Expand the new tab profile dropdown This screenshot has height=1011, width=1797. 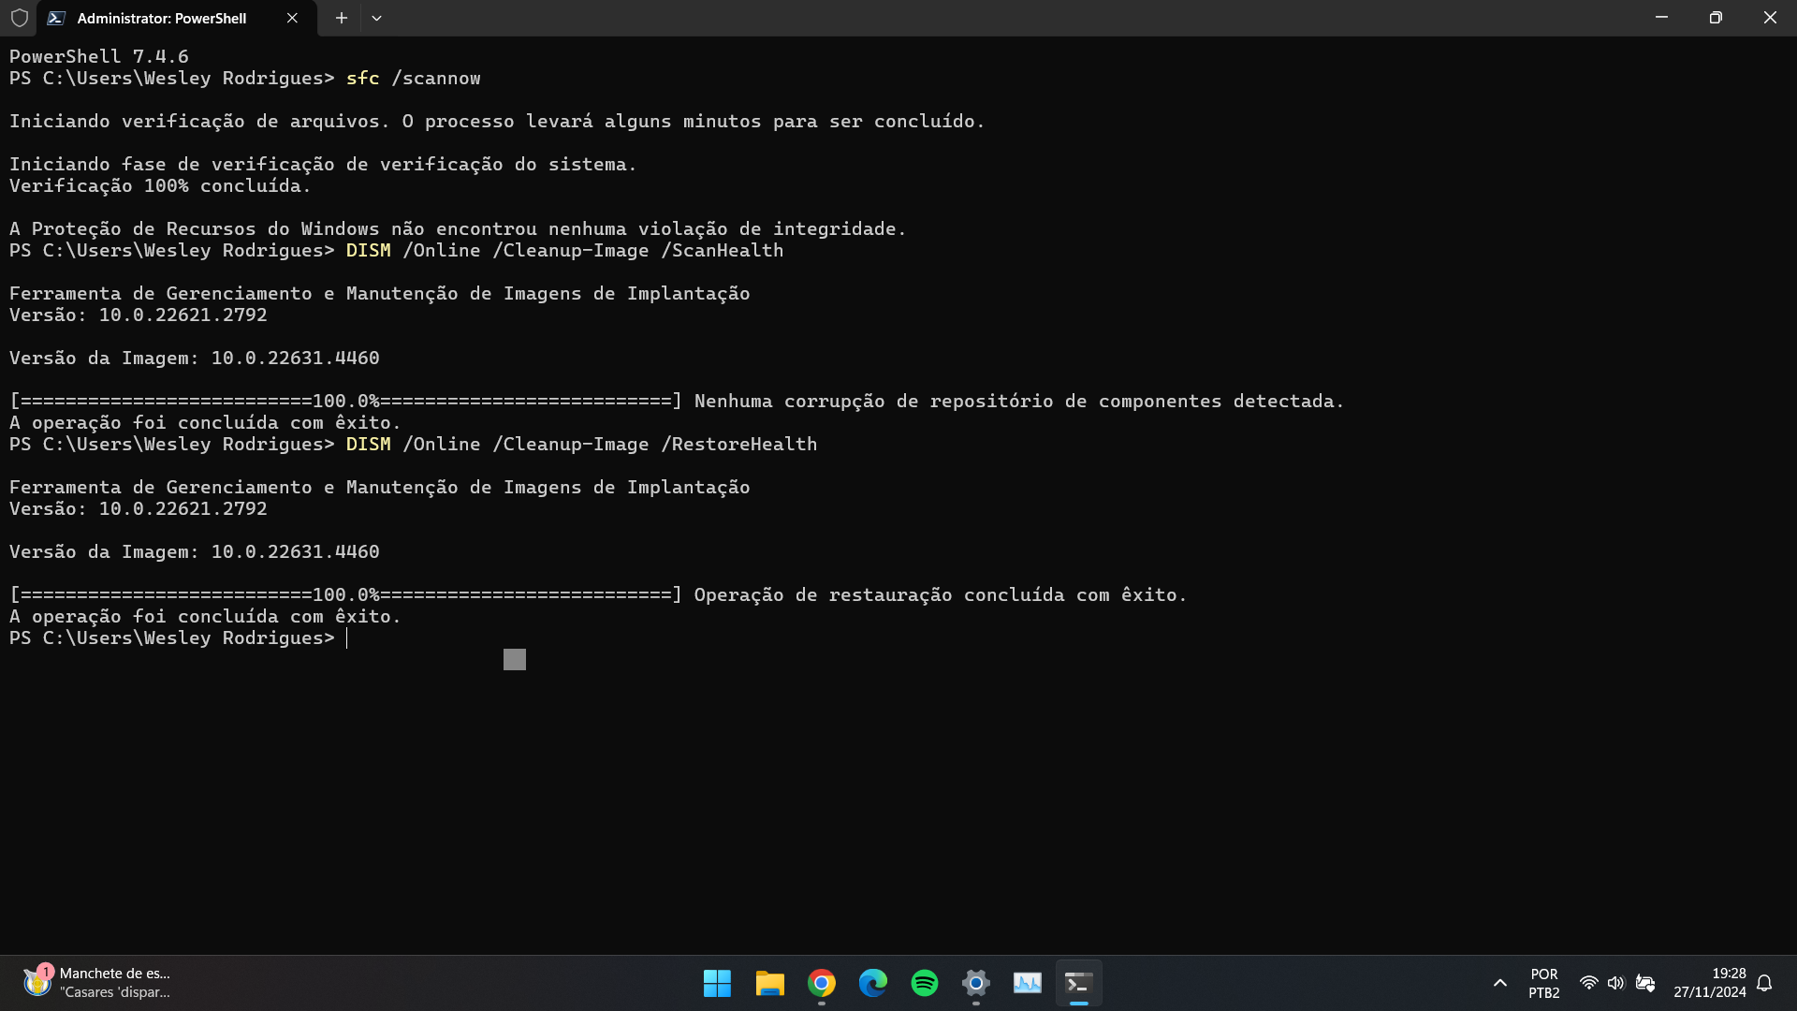pos(376,18)
